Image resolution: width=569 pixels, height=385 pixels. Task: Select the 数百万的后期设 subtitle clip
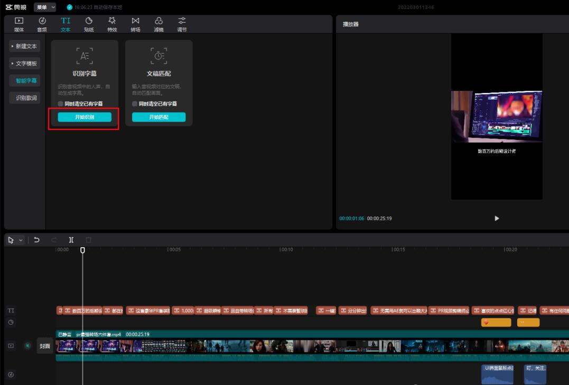(82, 311)
